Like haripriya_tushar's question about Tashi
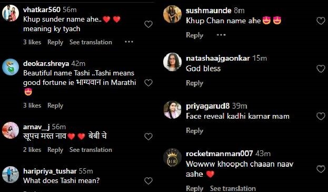The height and width of the screenshot is (192, 328). [148, 181]
